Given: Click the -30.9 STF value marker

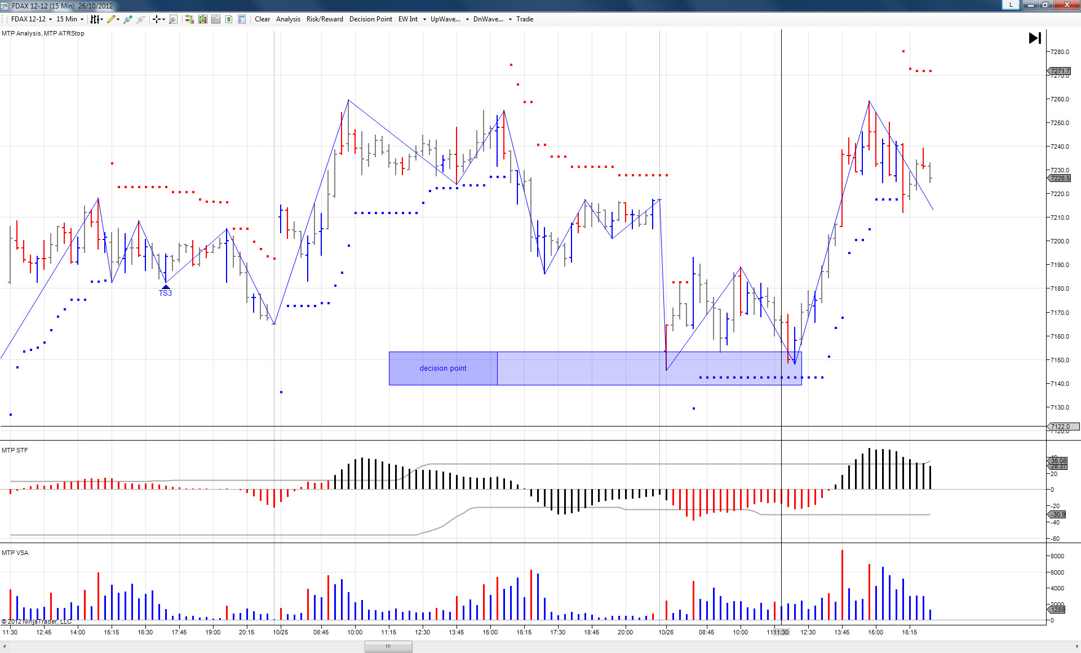Looking at the screenshot, I should pyautogui.click(x=1057, y=514).
